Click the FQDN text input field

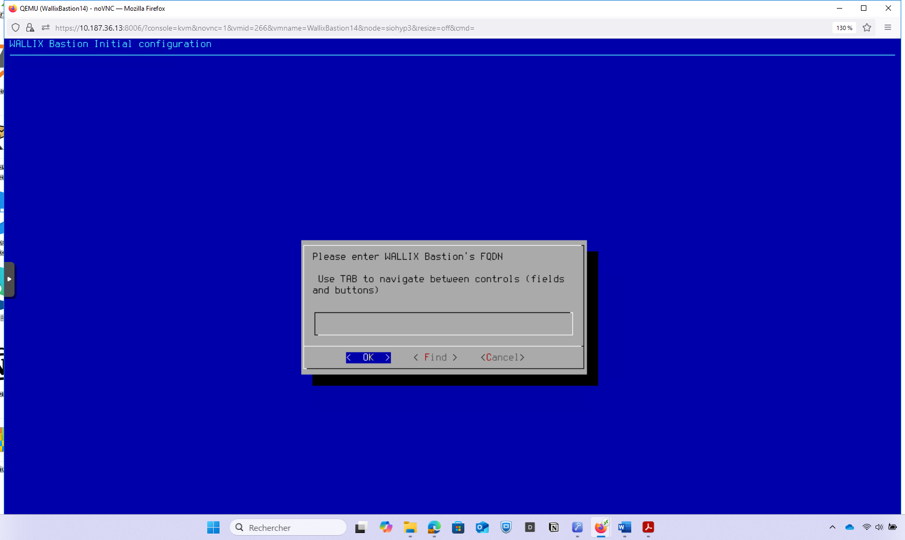[x=443, y=324]
